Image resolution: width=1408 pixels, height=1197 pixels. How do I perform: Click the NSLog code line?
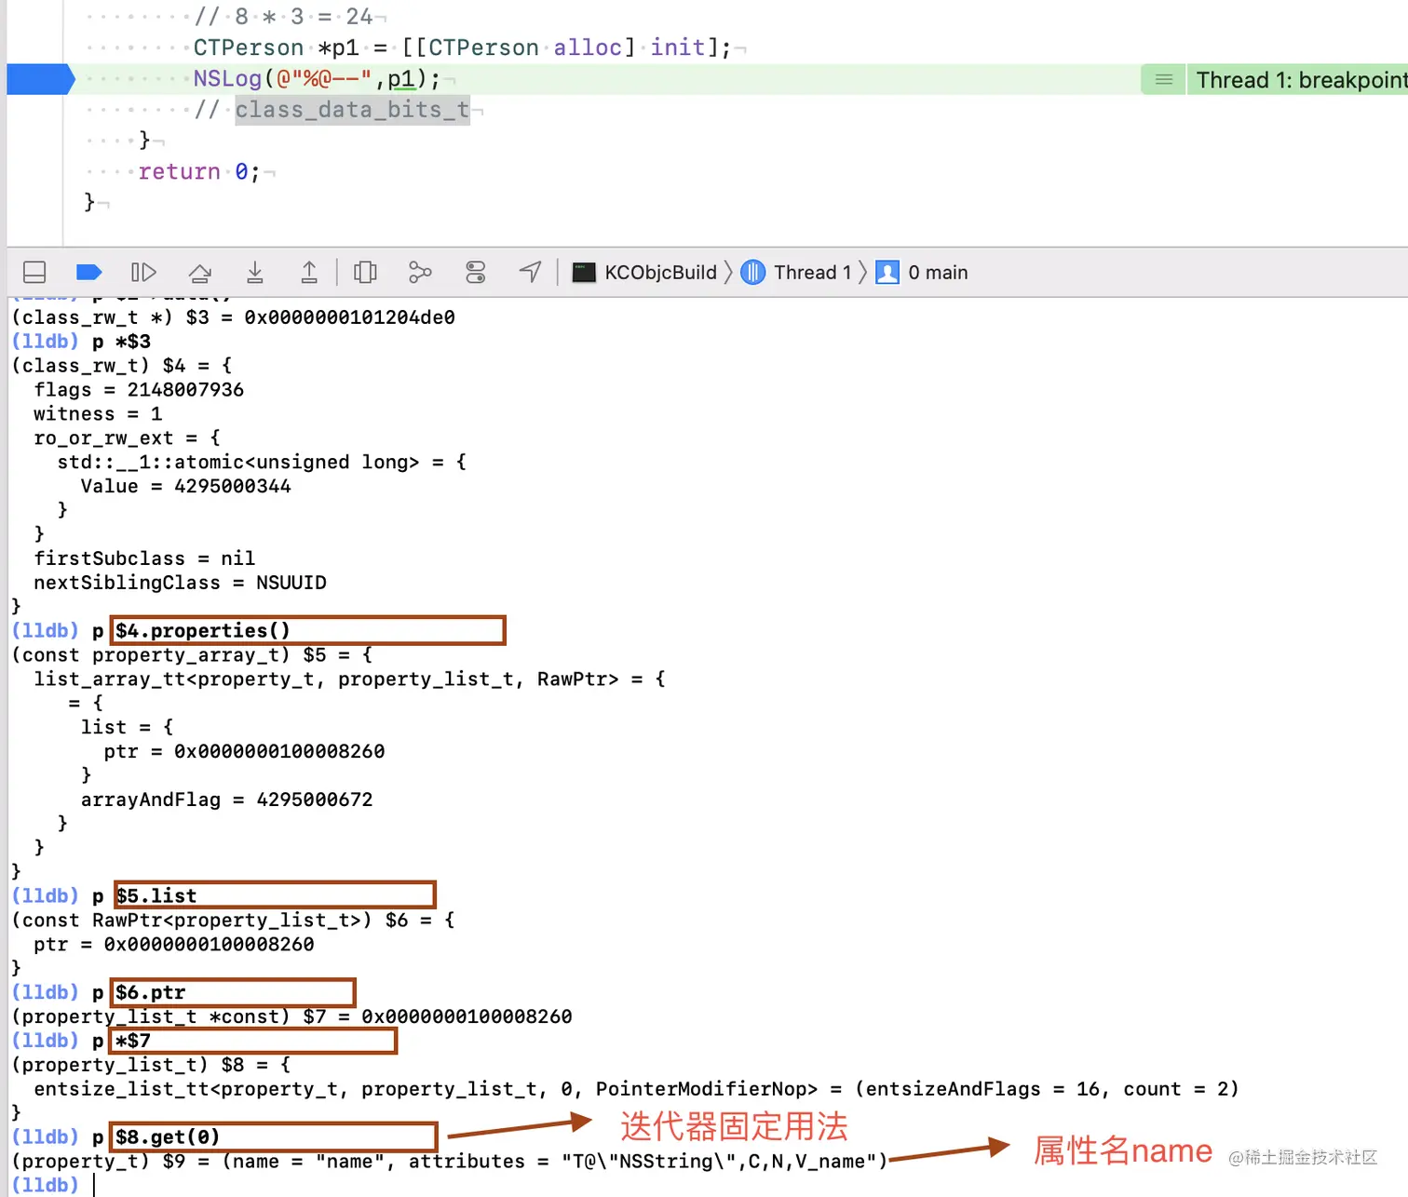click(317, 79)
